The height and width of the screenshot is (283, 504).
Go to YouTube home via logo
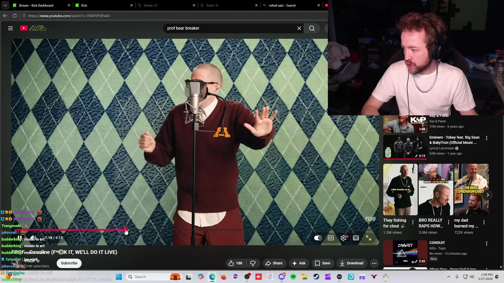point(33,28)
